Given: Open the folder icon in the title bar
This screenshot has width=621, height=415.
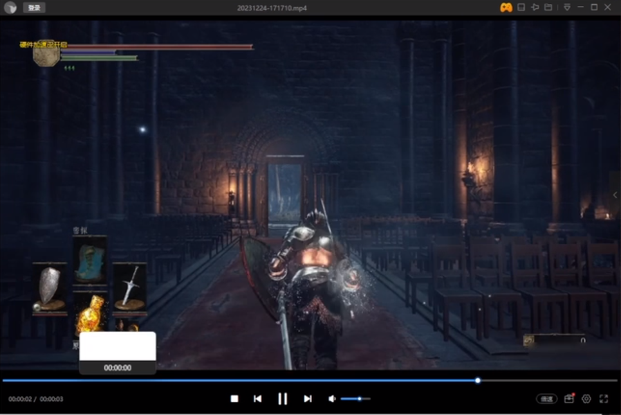Looking at the screenshot, I should click(548, 7).
